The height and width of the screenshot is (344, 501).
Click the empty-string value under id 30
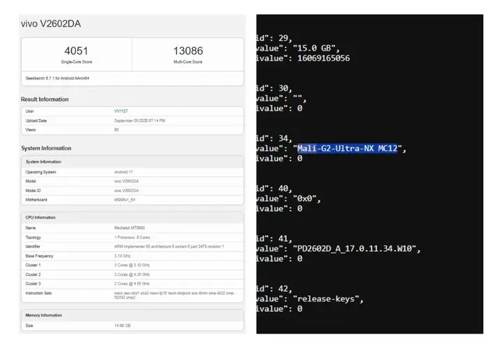tap(298, 98)
